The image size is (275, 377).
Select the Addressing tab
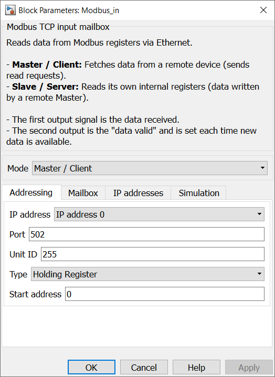[31, 192]
